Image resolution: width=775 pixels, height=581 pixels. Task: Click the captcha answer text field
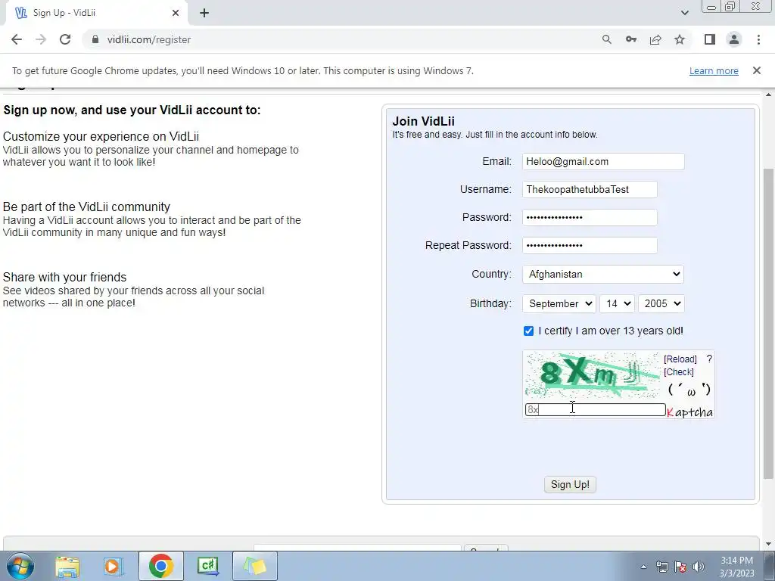pyautogui.click(x=595, y=409)
